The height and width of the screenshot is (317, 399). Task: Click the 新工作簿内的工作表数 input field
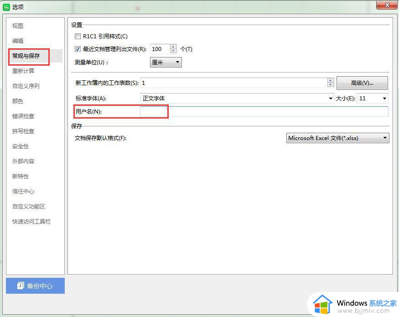pos(233,83)
